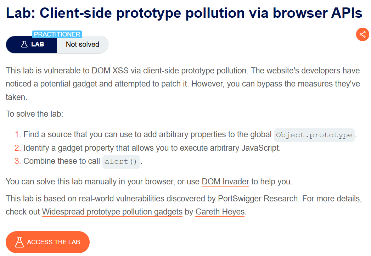The height and width of the screenshot is (256, 371).
Task: Expand the lab status capsule near the title
Action: tap(57, 44)
